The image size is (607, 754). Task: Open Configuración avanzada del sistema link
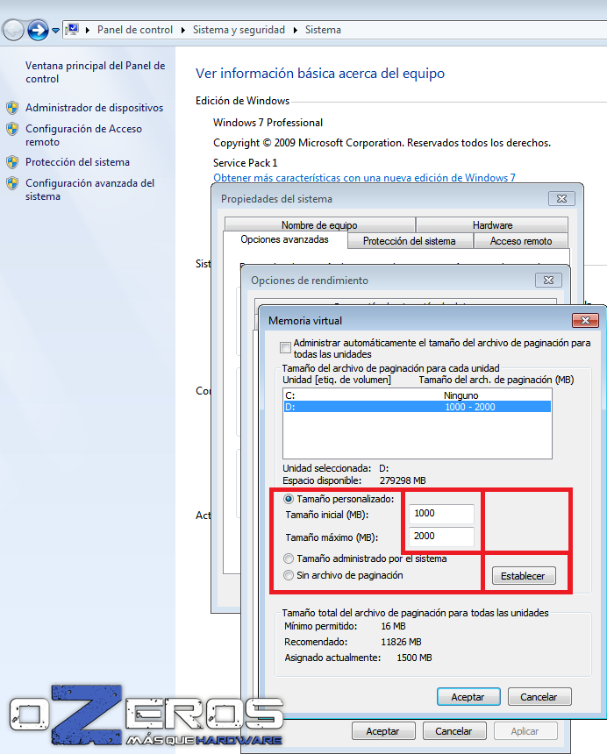click(x=90, y=189)
